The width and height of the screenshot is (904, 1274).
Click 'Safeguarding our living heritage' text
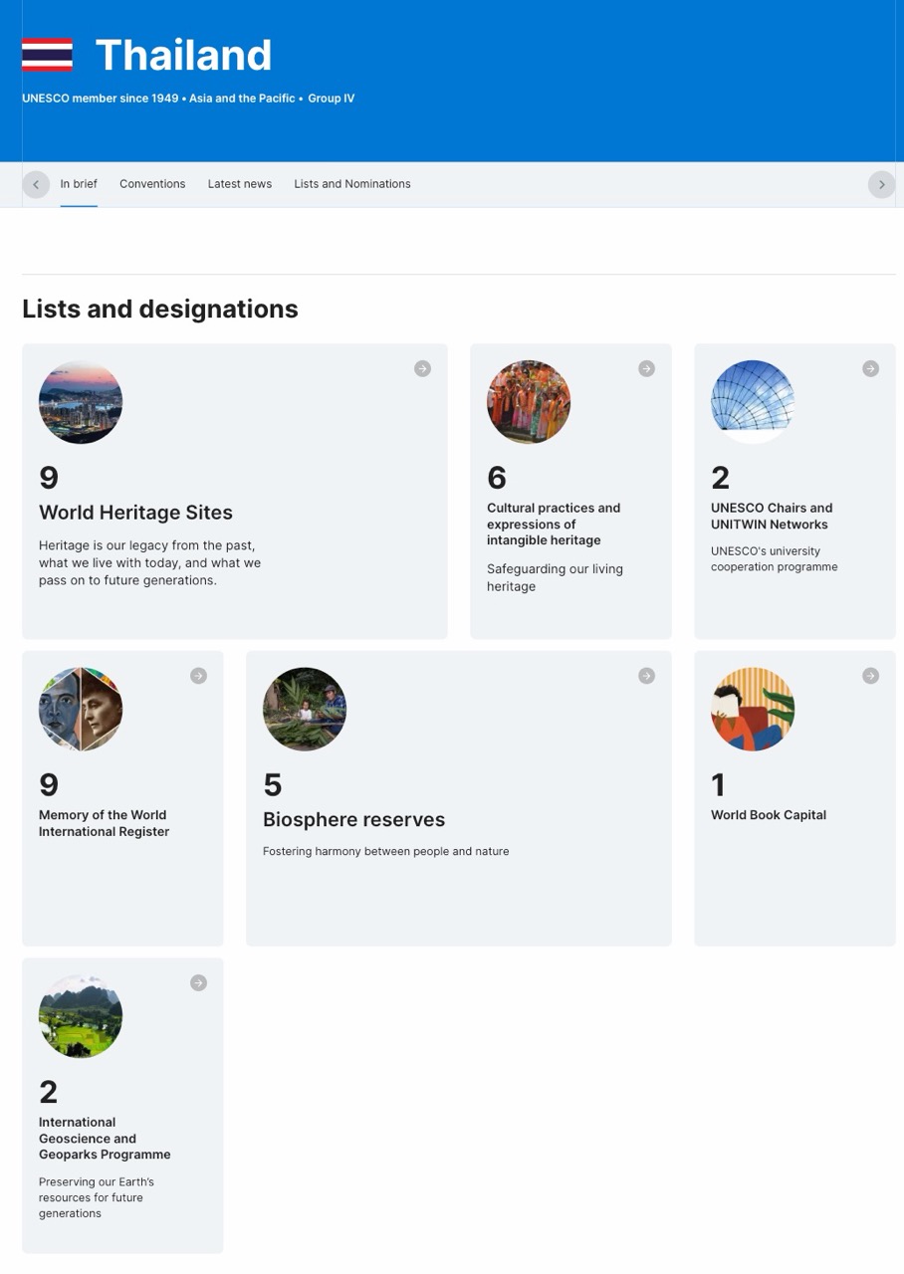[x=555, y=577]
